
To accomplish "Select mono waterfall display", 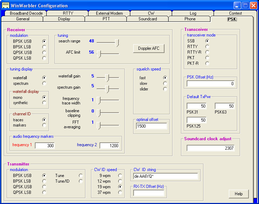I will point(44,97).
